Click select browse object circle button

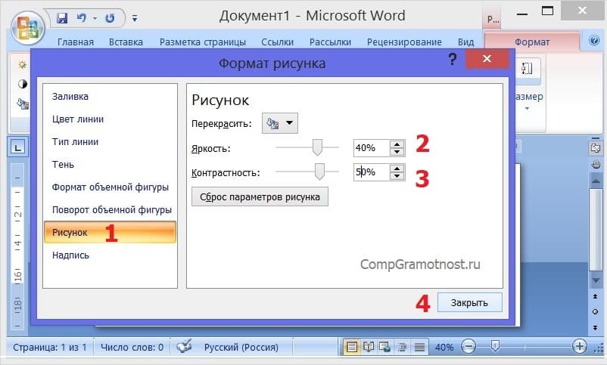[x=596, y=311]
